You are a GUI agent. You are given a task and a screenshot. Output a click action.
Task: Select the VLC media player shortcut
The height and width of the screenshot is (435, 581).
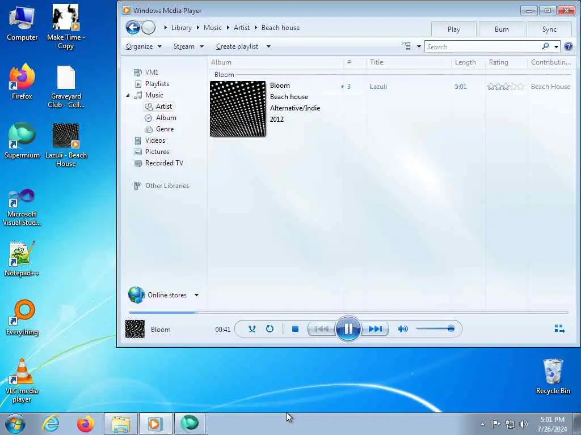pyautogui.click(x=22, y=381)
